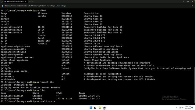Click the 'charm-dev' image name
Screen dimensions: 195x110
point(7,63)
